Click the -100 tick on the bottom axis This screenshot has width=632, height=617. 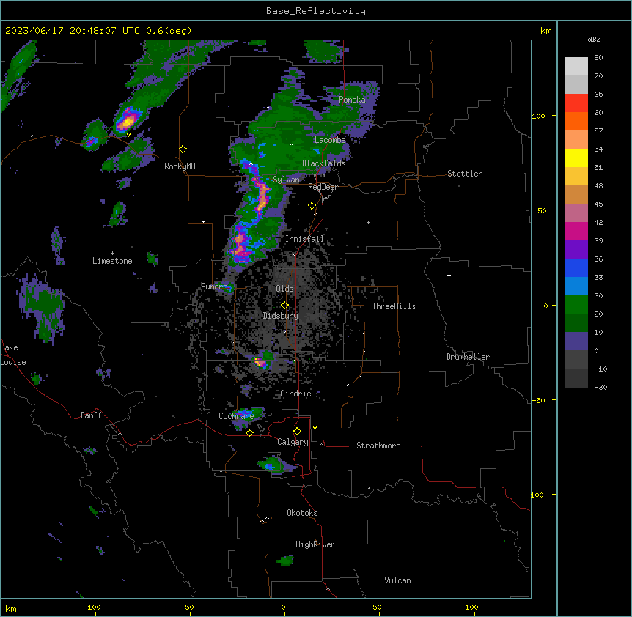[92, 607]
